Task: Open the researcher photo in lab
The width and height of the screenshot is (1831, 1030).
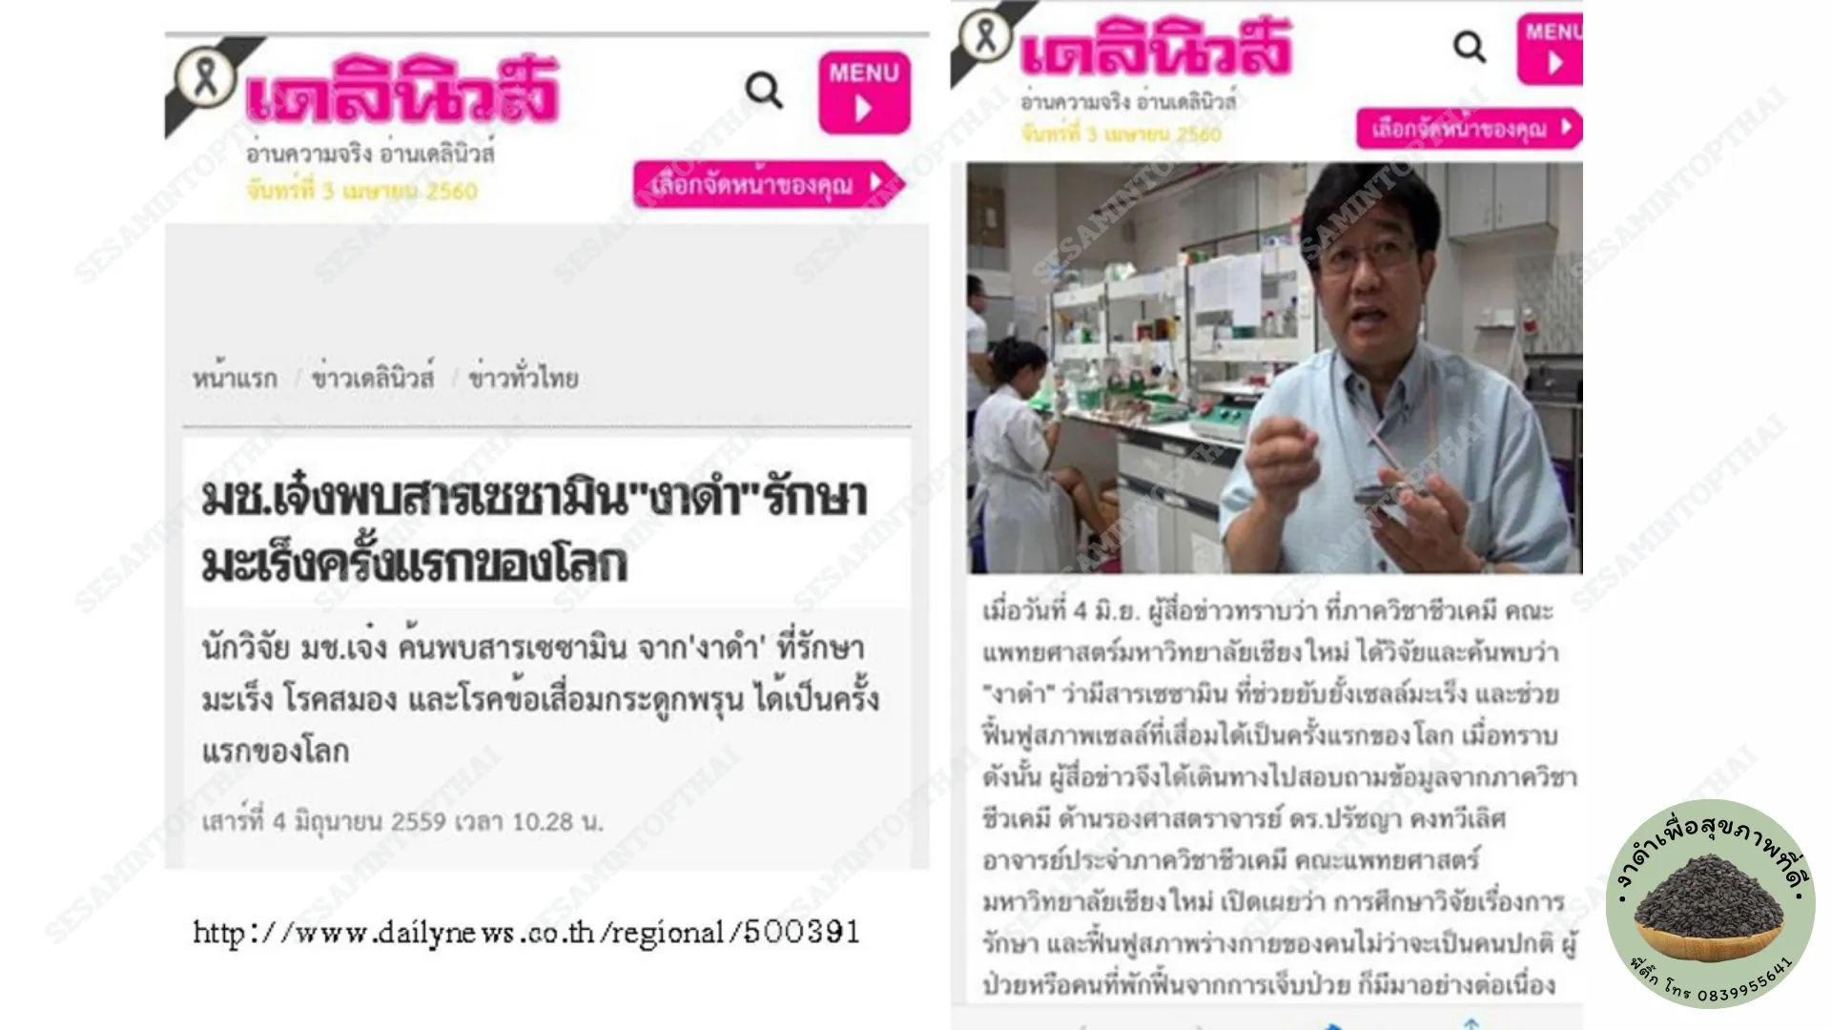Action: click(x=1274, y=368)
